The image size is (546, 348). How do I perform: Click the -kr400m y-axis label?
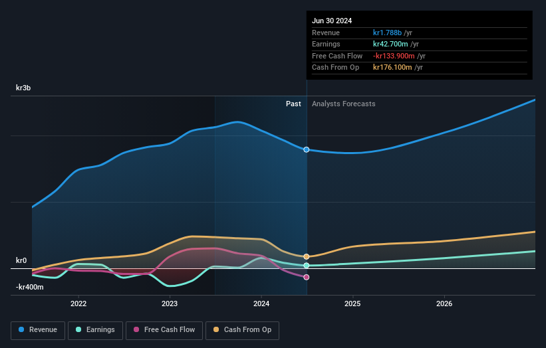coord(30,287)
